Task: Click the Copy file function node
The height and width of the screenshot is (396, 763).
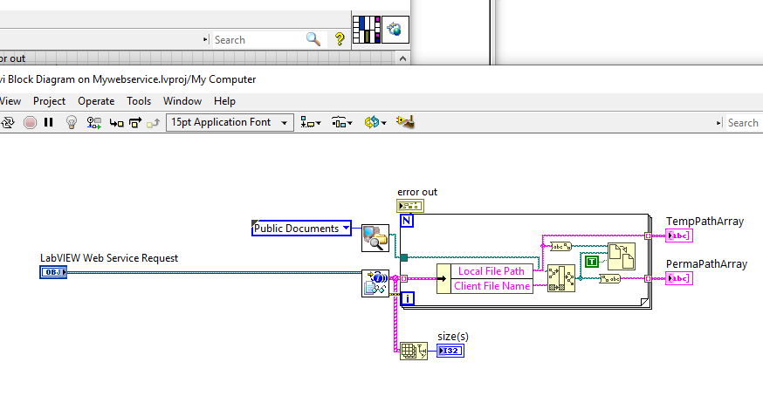Action: (x=622, y=256)
